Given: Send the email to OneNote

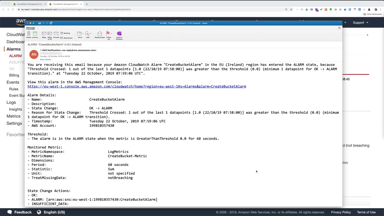Looking at the screenshot, I should click(x=119, y=35).
